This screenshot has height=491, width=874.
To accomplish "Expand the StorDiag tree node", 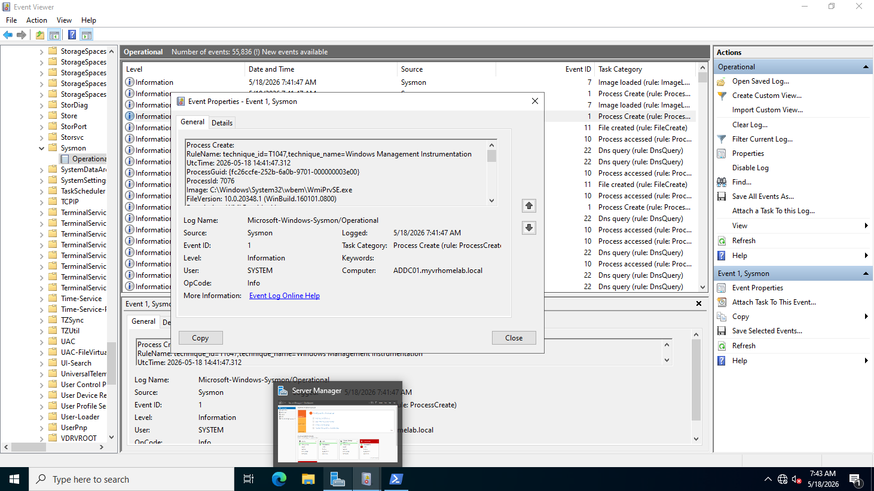I will [42, 105].
